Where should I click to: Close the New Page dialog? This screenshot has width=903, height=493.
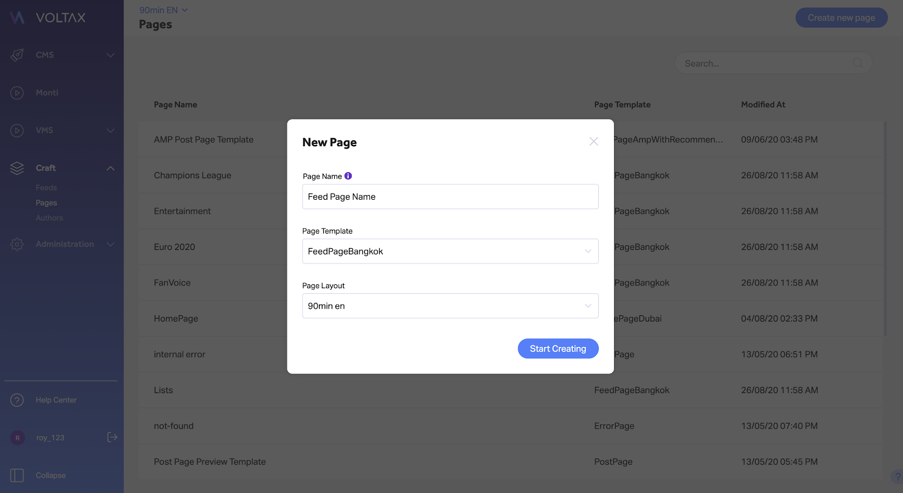(x=594, y=142)
